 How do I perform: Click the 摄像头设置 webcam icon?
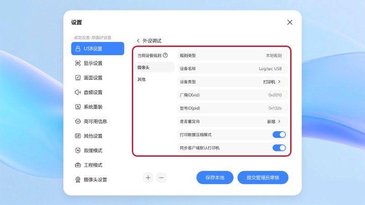[78, 179]
